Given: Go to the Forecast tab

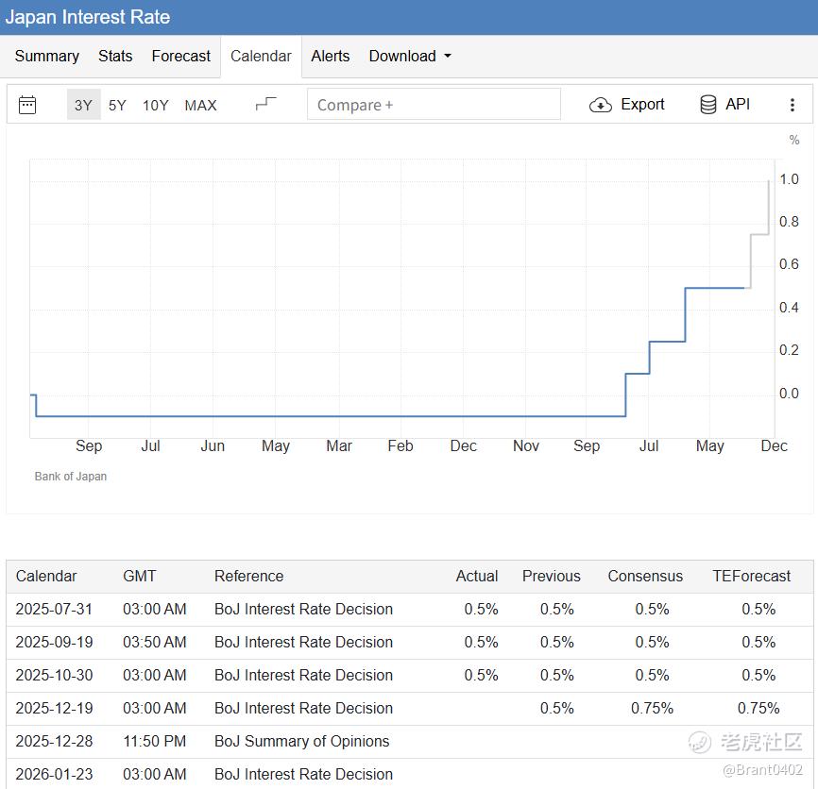Looking at the screenshot, I should click(x=180, y=56).
